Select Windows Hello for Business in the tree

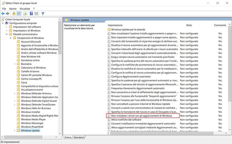(x=36, y=108)
